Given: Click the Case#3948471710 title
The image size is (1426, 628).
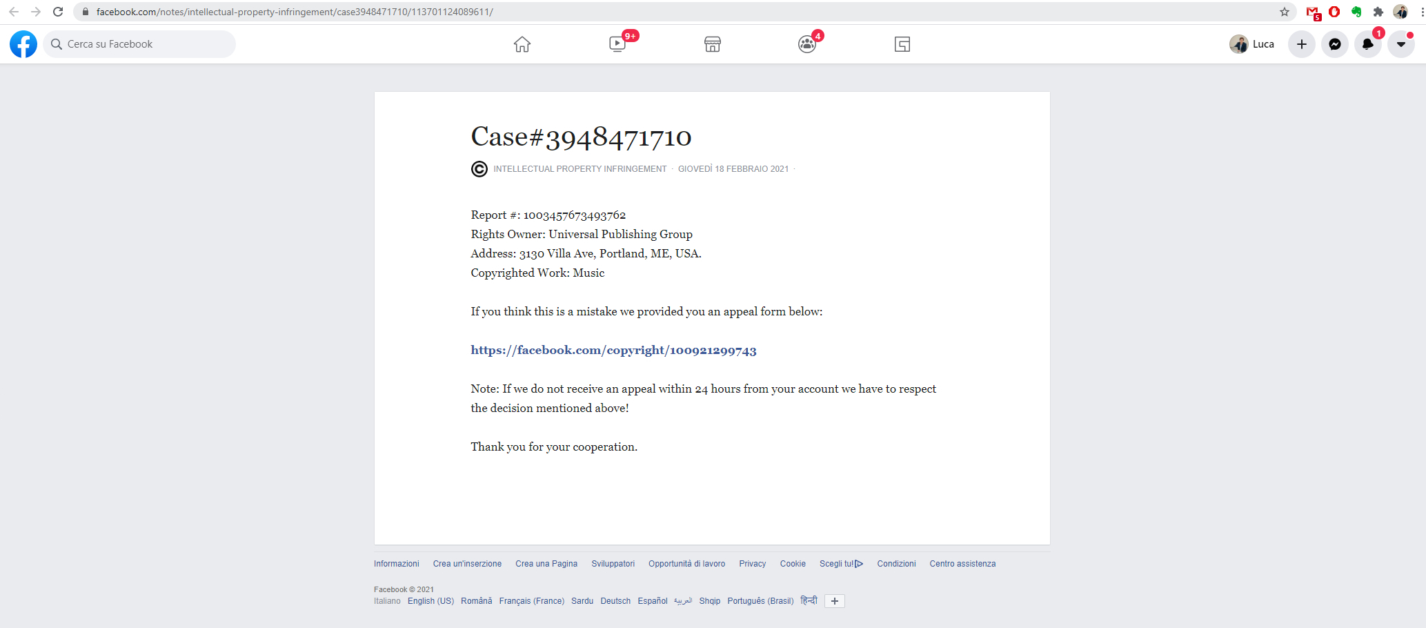Looking at the screenshot, I should tap(581, 137).
